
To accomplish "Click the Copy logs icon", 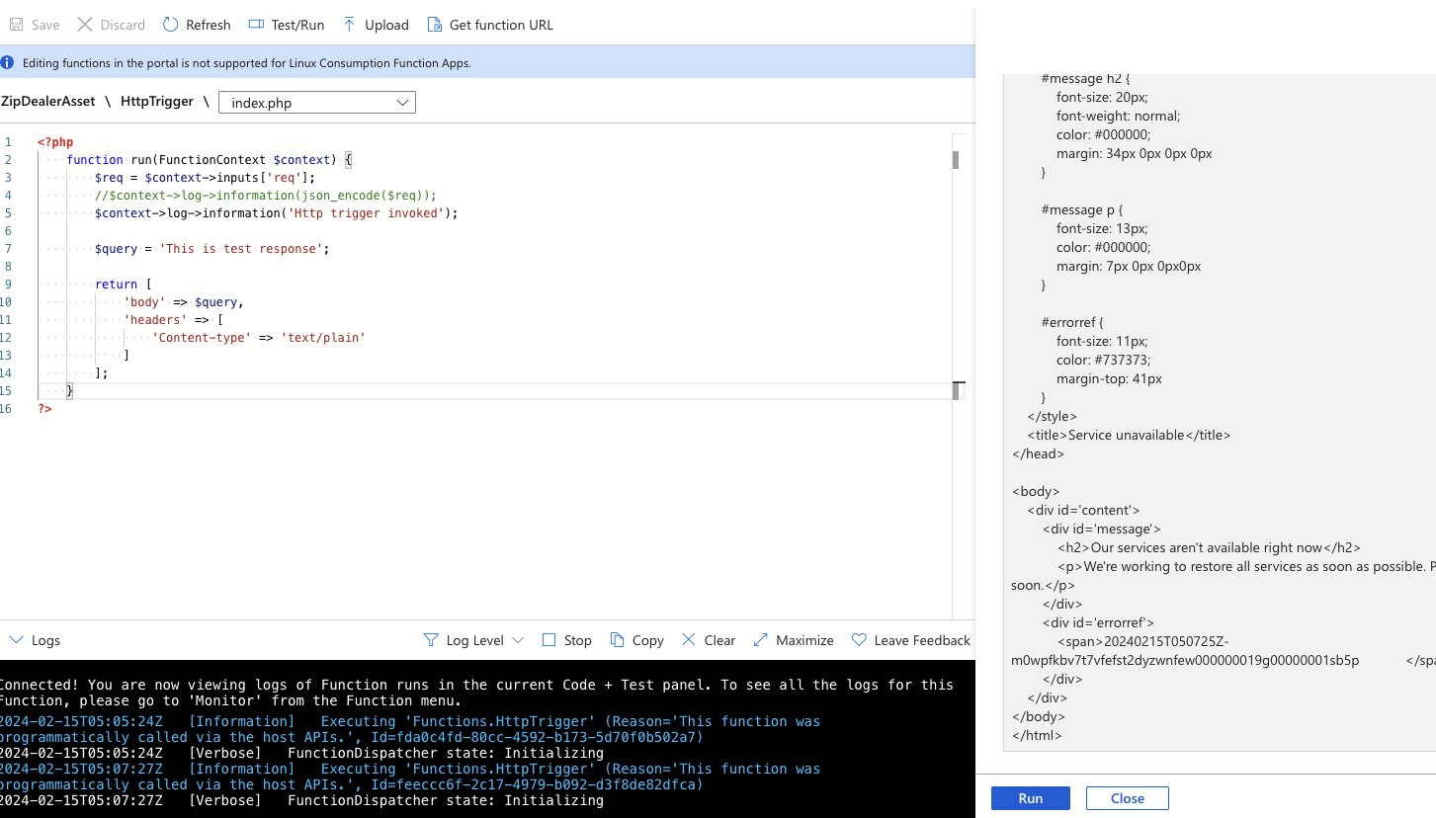I will [x=618, y=640].
